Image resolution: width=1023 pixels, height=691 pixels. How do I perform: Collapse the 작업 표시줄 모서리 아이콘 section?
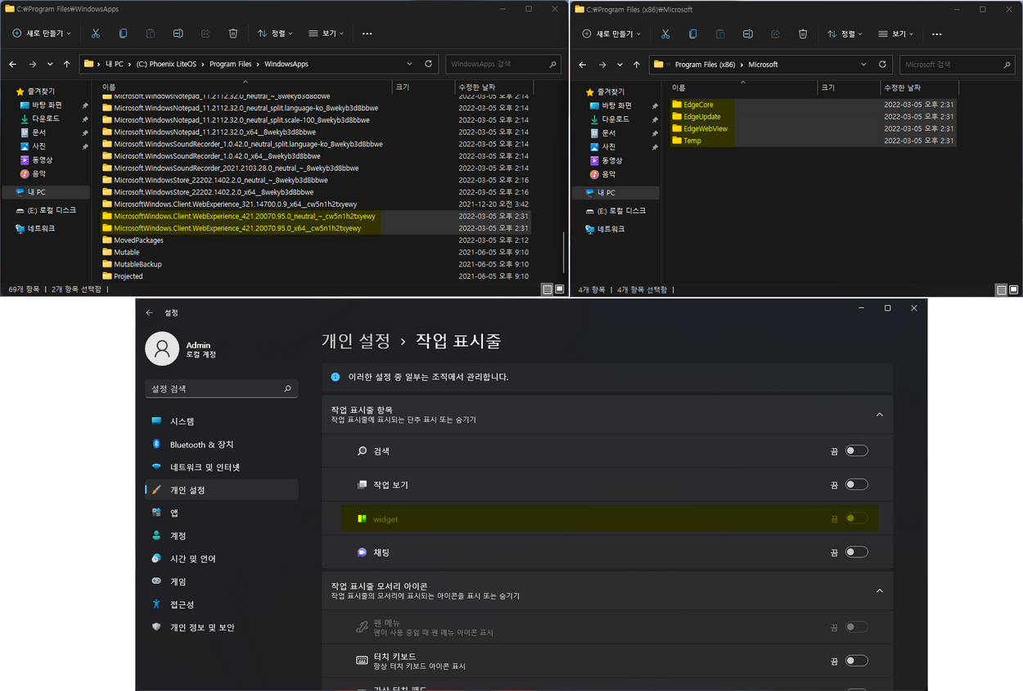click(880, 590)
